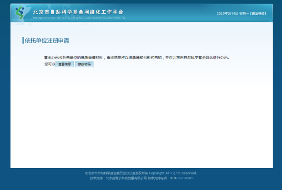The width and height of the screenshot is (282, 190).
Task: Click the 2019年3月4日 date text
Action: tap(227, 14)
